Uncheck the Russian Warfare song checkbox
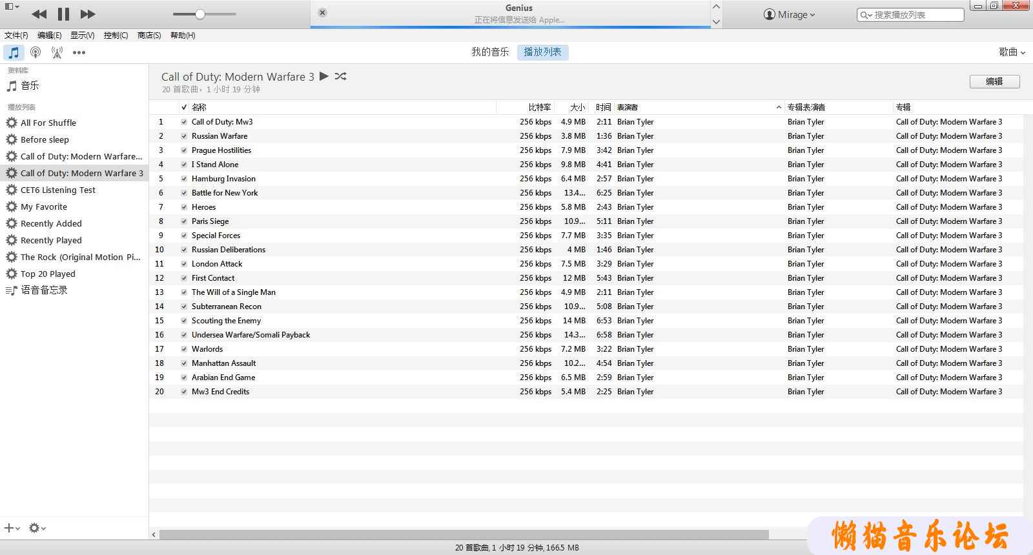 click(184, 136)
